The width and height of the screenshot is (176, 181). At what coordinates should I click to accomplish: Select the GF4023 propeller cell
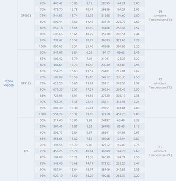pos(26,16)
